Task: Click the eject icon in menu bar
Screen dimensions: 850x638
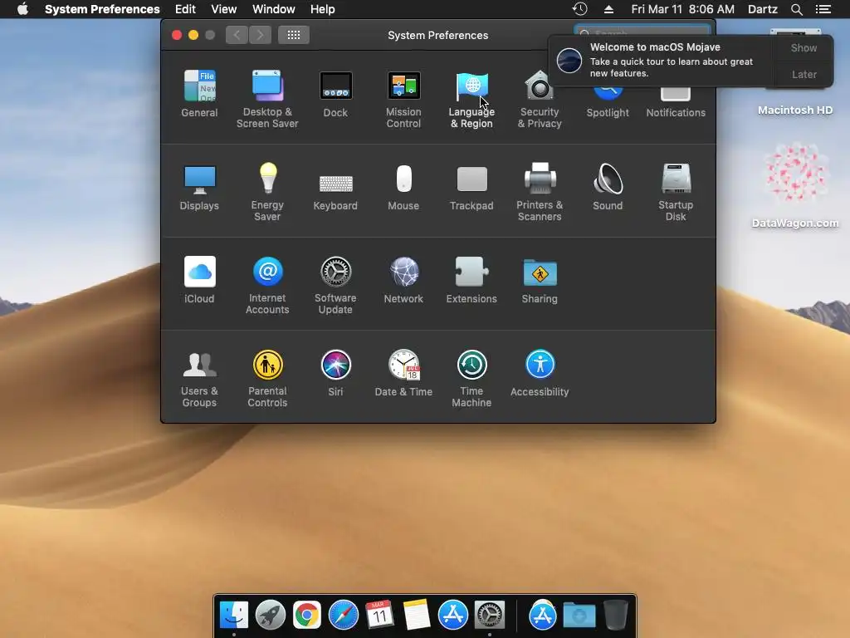Action: [x=608, y=9]
